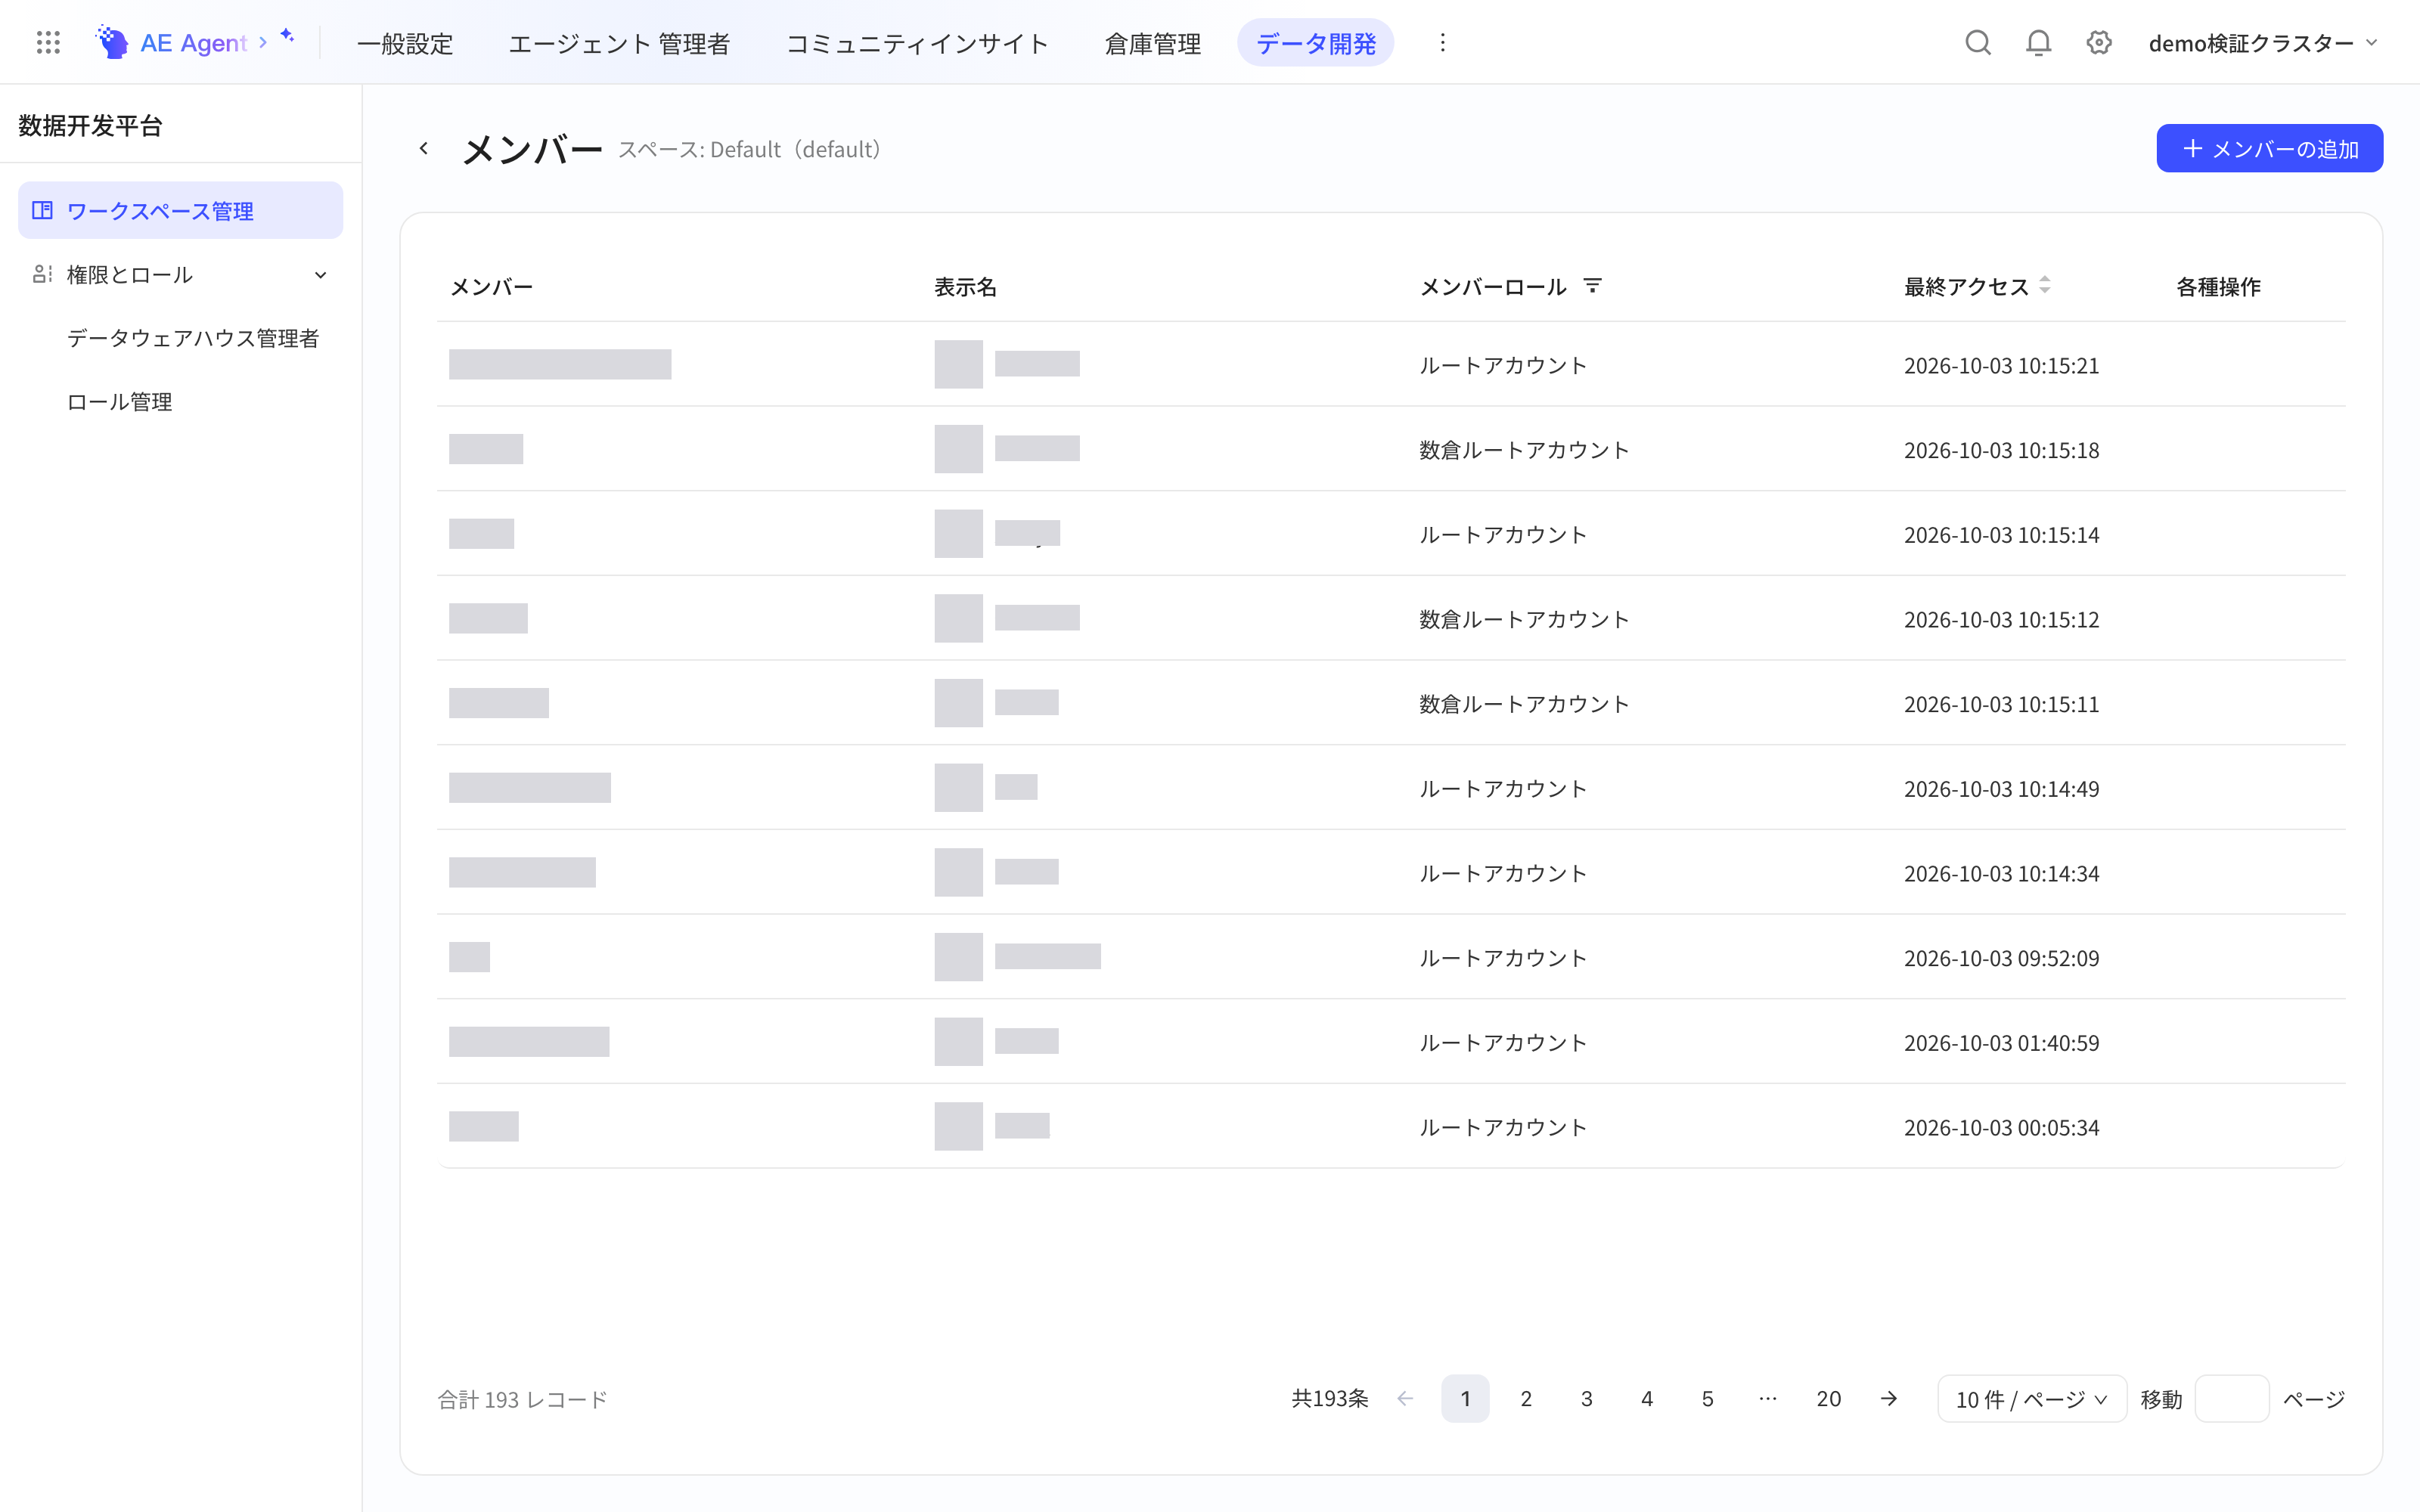Screen dimensions: 2420x1512
Task: Open the 10 件 / ページ page size dropdown
Action: (x=2031, y=1398)
